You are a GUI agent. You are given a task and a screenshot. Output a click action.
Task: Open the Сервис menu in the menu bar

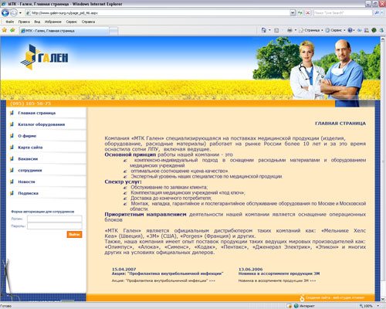pos(71,22)
